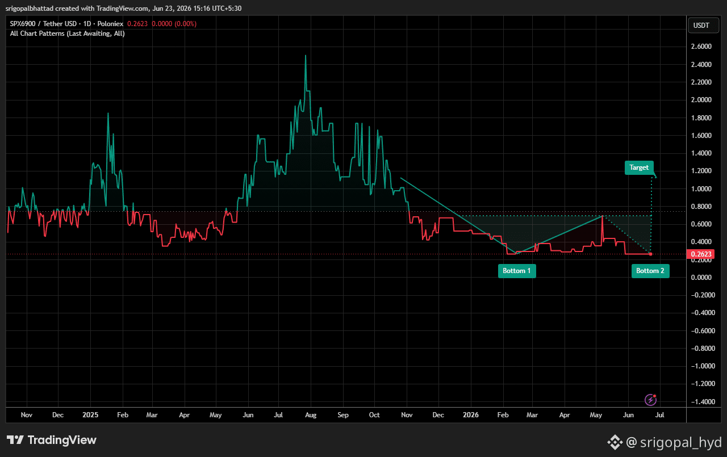Click the Dec label right before 2026

click(x=438, y=415)
